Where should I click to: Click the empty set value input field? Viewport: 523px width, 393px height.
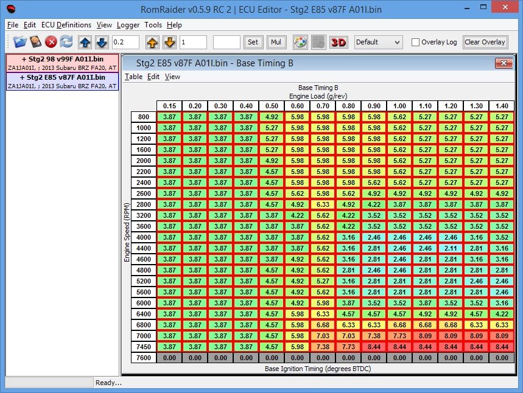pos(226,43)
